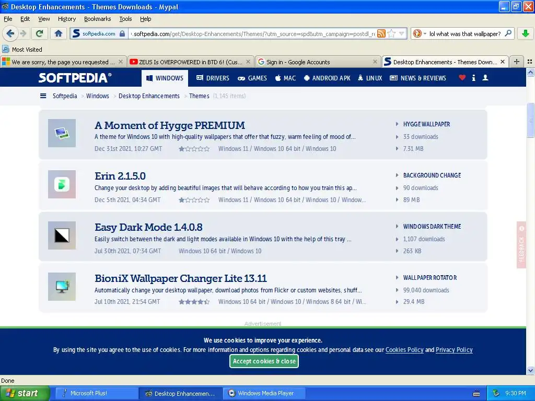Open the Home page icon
Screen dimensions: 535x401
59,33
